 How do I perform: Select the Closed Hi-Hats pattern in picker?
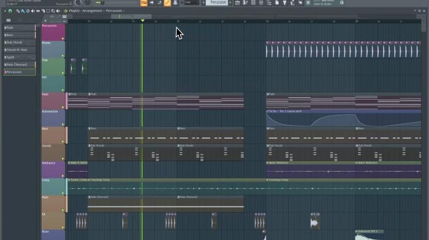click(20, 49)
